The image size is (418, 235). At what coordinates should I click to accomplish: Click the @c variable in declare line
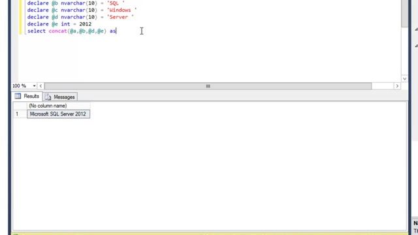[x=55, y=10]
